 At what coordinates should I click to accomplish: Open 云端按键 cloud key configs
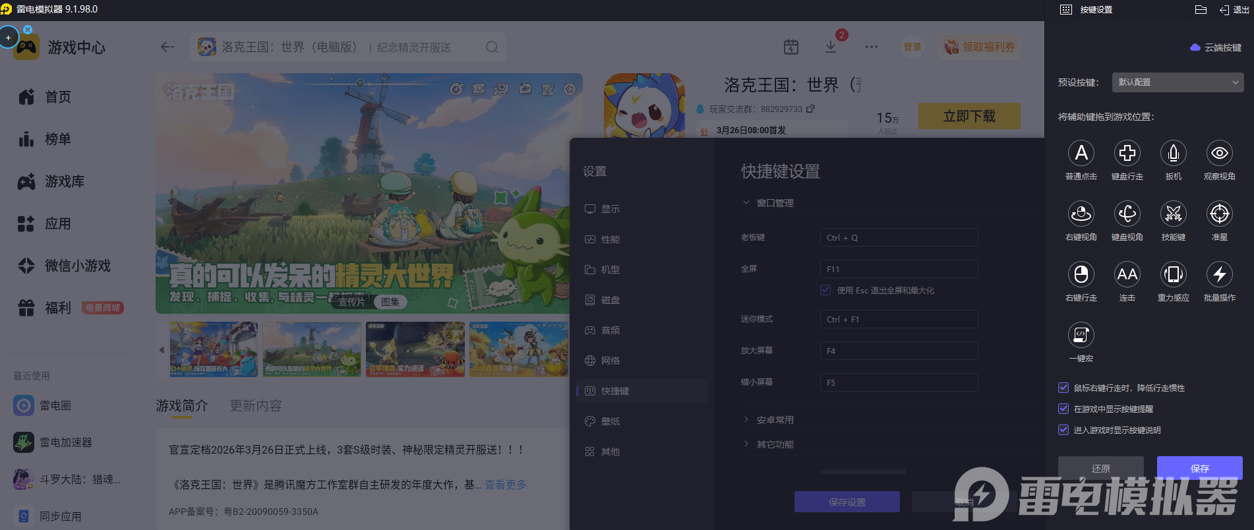tap(1216, 47)
